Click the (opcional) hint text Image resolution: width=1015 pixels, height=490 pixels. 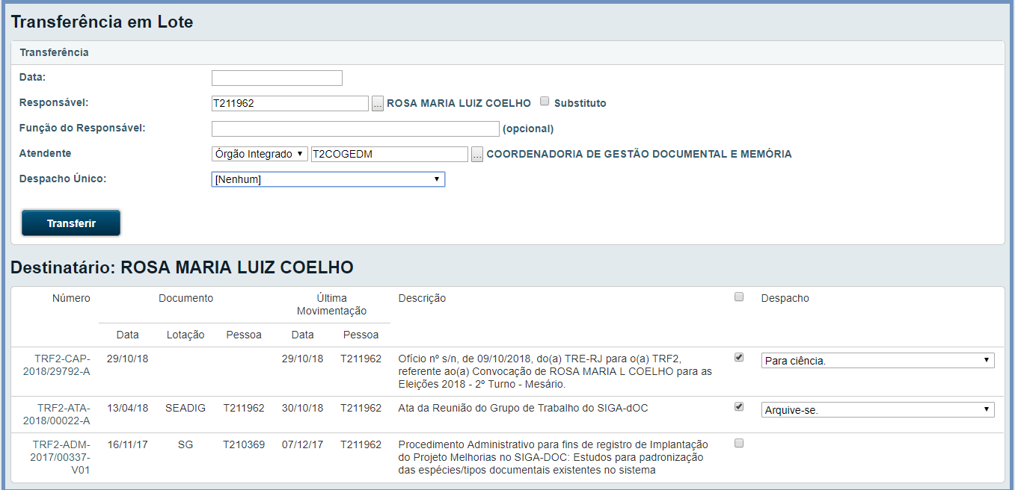528,128
